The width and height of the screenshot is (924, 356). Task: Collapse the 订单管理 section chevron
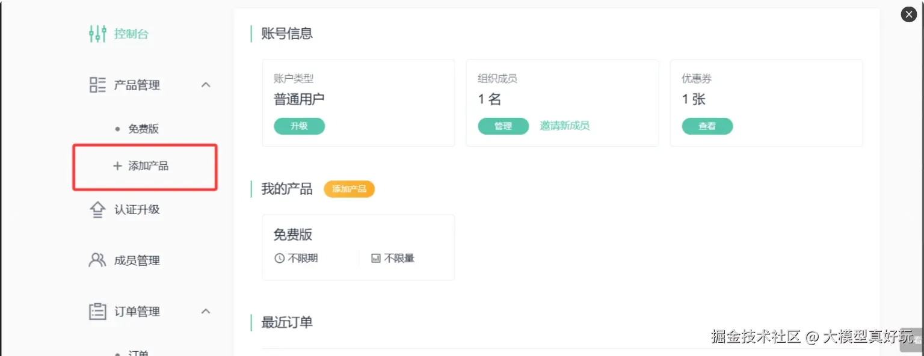[x=206, y=311]
